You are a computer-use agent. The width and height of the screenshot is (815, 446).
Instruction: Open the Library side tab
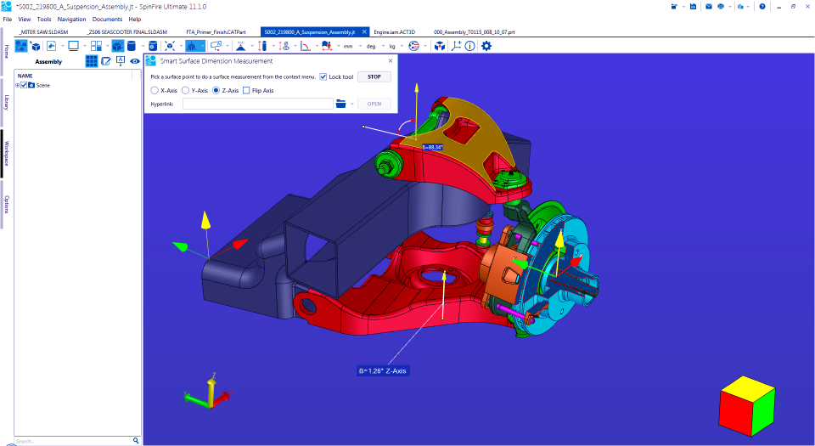click(x=6, y=103)
